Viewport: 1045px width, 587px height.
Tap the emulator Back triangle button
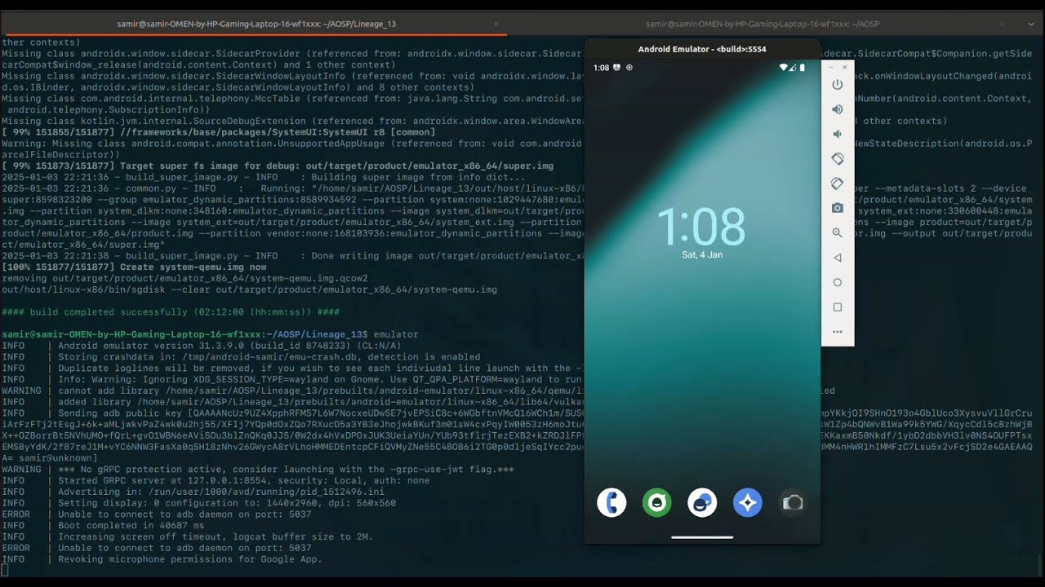click(x=837, y=258)
